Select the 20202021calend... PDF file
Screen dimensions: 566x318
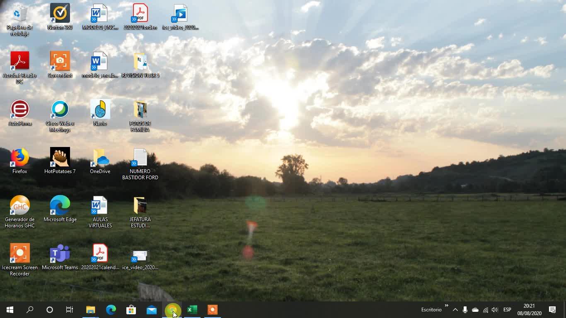(100, 257)
